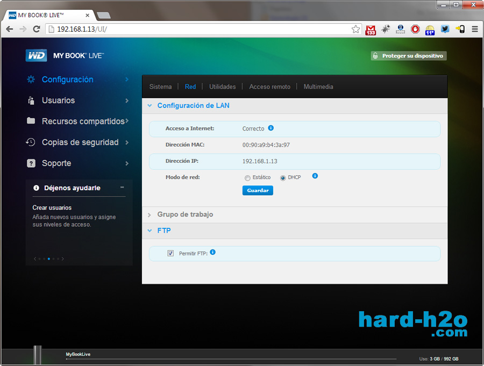
Task: Switch to the Utilidades tab
Action: [x=223, y=87]
